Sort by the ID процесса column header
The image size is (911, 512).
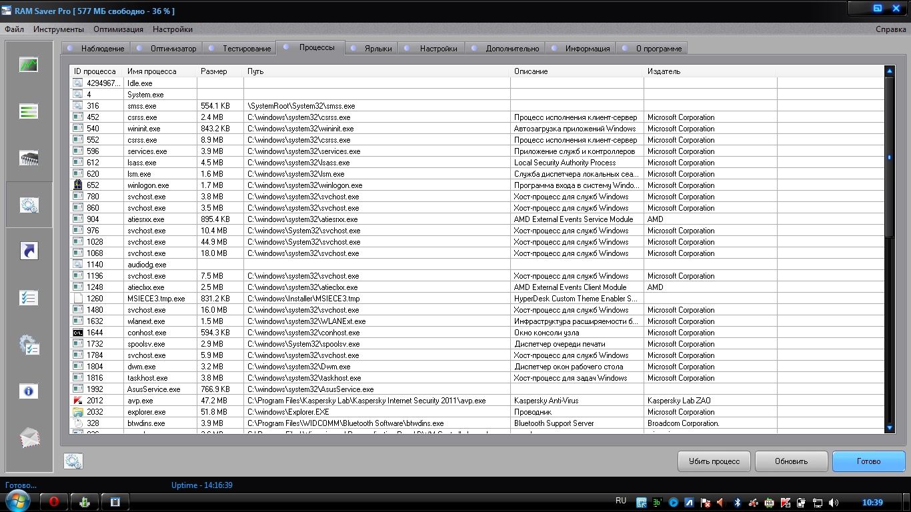(97, 71)
